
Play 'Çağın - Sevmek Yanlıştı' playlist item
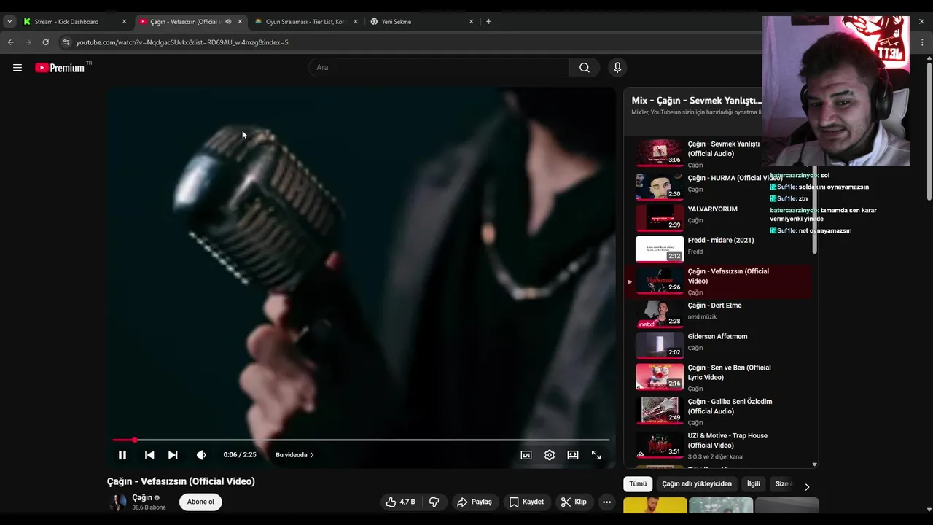point(718,153)
